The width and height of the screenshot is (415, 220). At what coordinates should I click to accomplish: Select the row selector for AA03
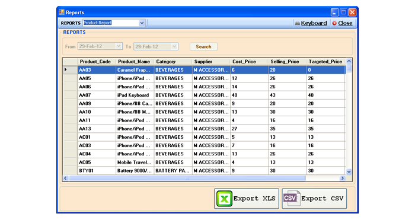click(x=71, y=70)
